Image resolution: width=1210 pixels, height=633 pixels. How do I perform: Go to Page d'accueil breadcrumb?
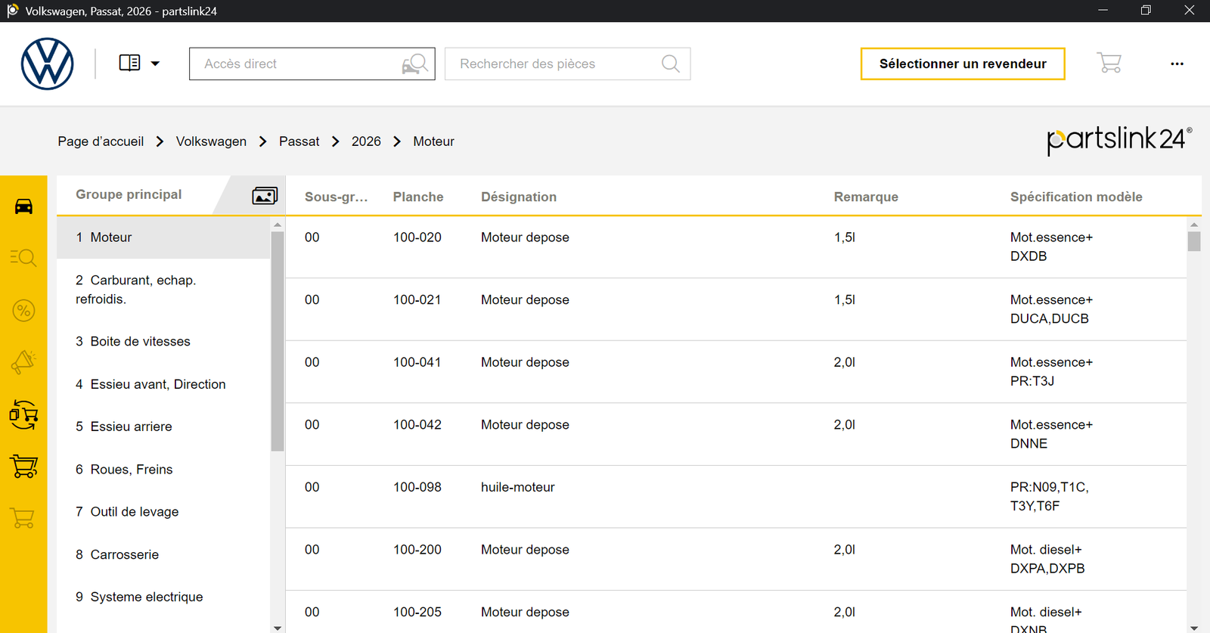click(x=101, y=141)
